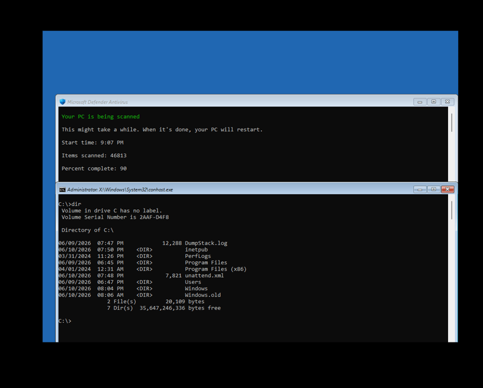Click the command prompt vertical scrollbar thumb
The height and width of the screenshot is (388, 483).
pyautogui.click(x=451, y=210)
